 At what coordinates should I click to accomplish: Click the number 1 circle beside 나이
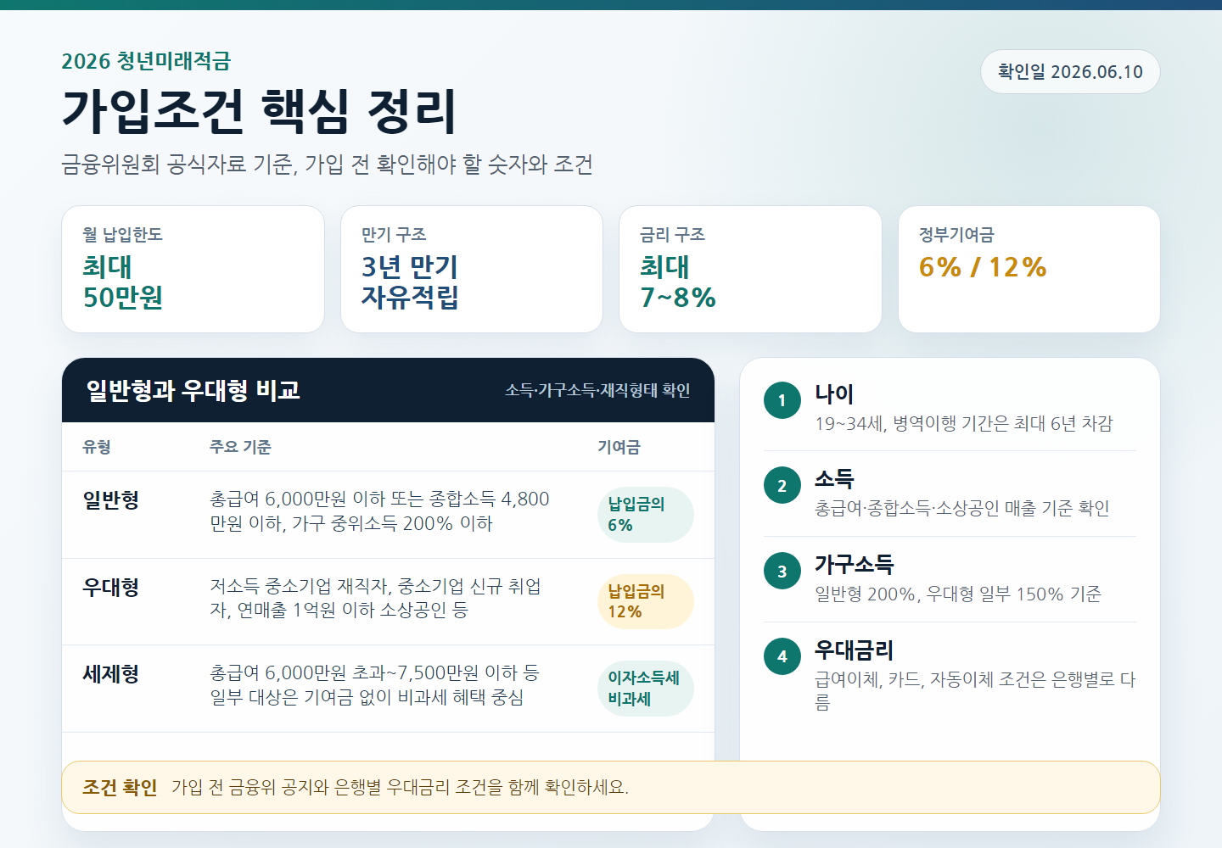tap(782, 400)
